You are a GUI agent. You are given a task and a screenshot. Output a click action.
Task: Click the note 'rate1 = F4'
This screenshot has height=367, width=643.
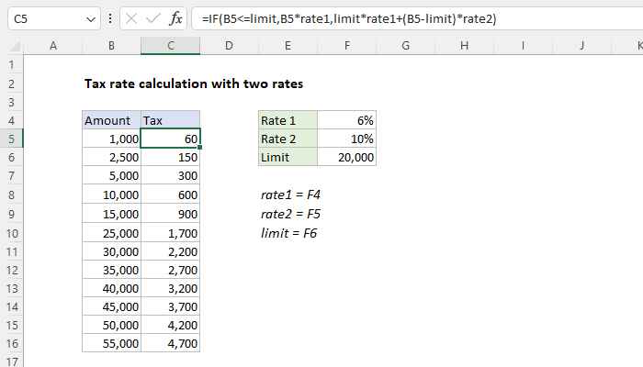(x=290, y=195)
